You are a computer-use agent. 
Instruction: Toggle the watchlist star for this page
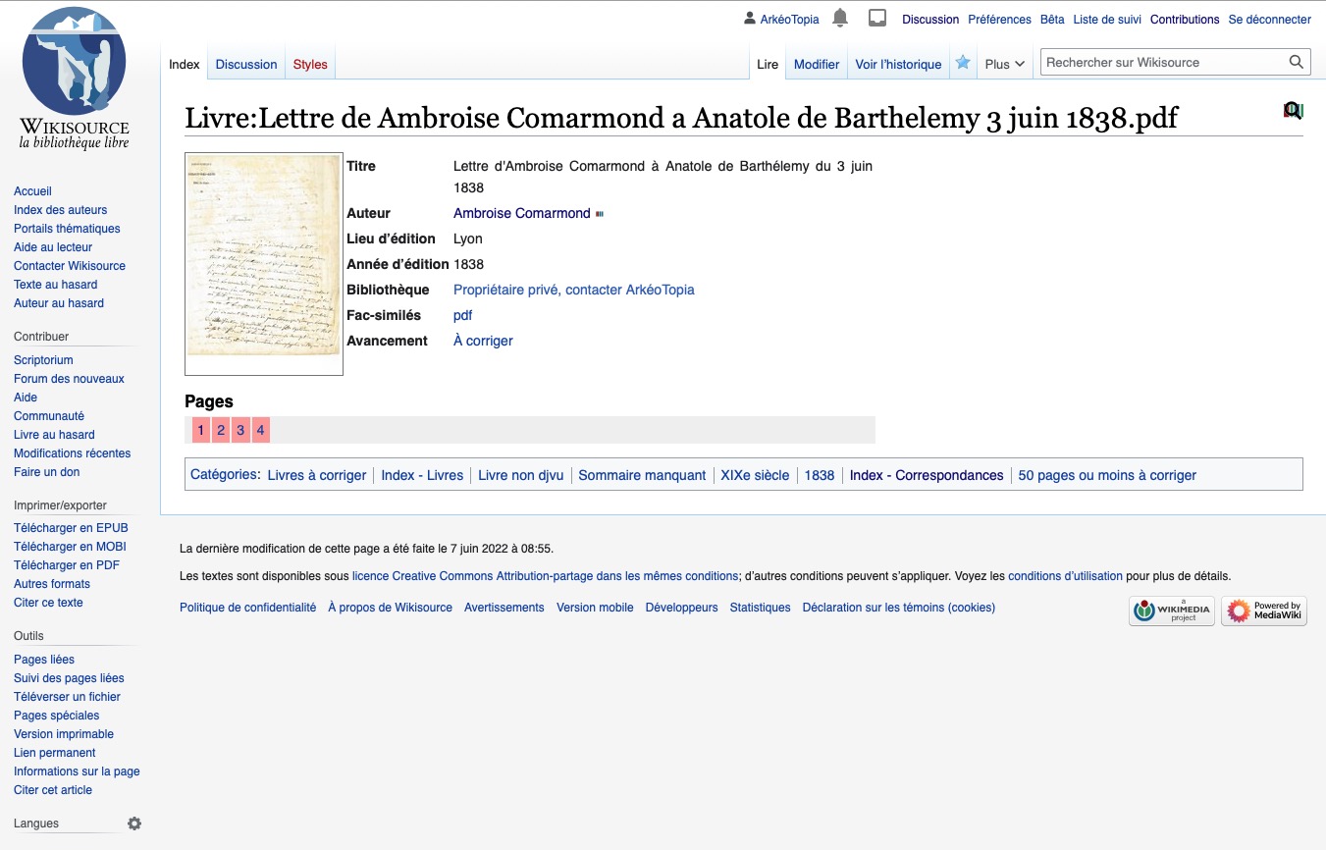[x=963, y=62]
